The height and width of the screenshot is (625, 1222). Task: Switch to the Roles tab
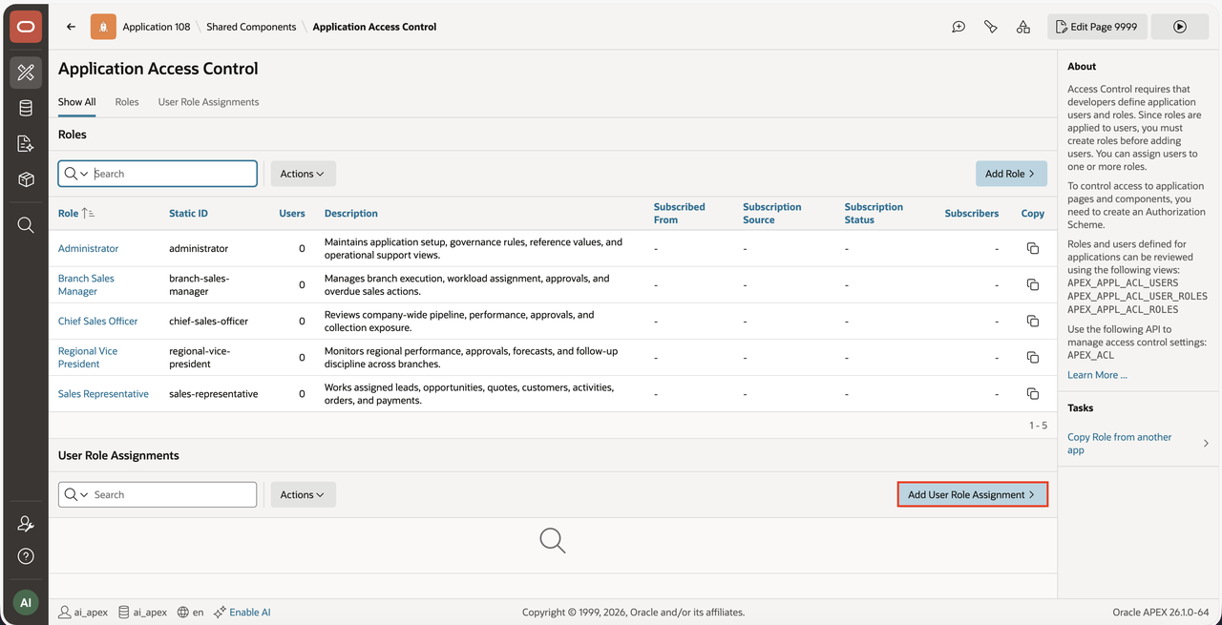tap(127, 102)
